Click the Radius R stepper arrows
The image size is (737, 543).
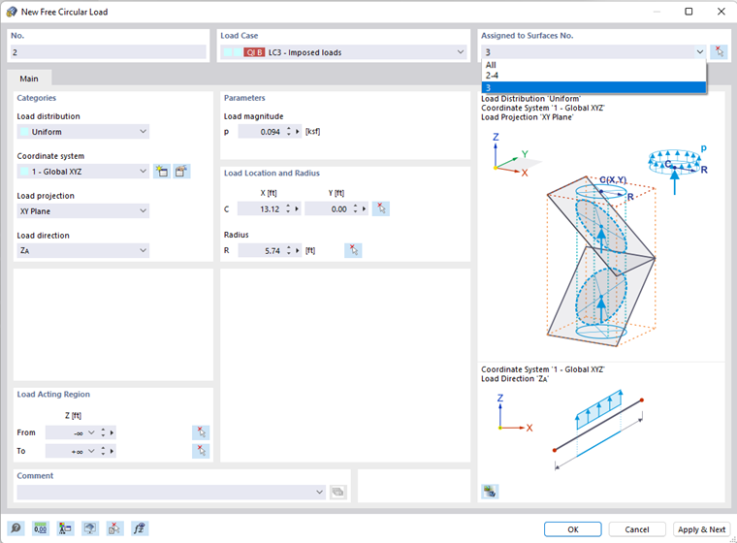tap(289, 250)
